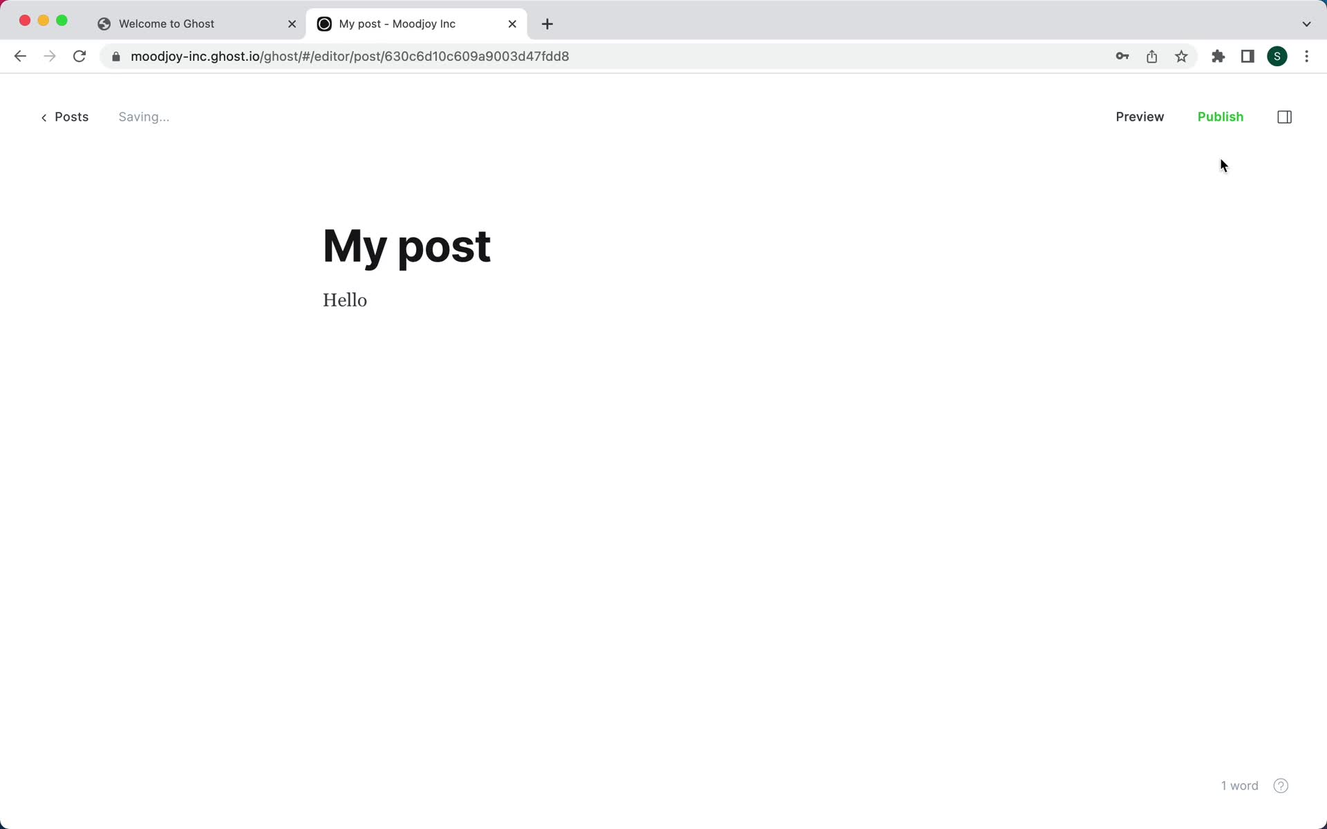Click the bookmark icon in browser toolbar

click(1182, 57)
